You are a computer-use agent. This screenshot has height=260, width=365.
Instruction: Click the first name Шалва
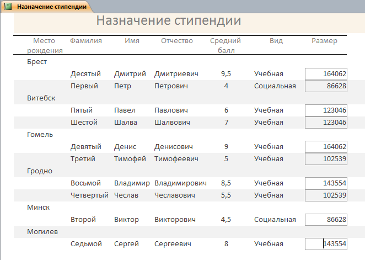126,123
